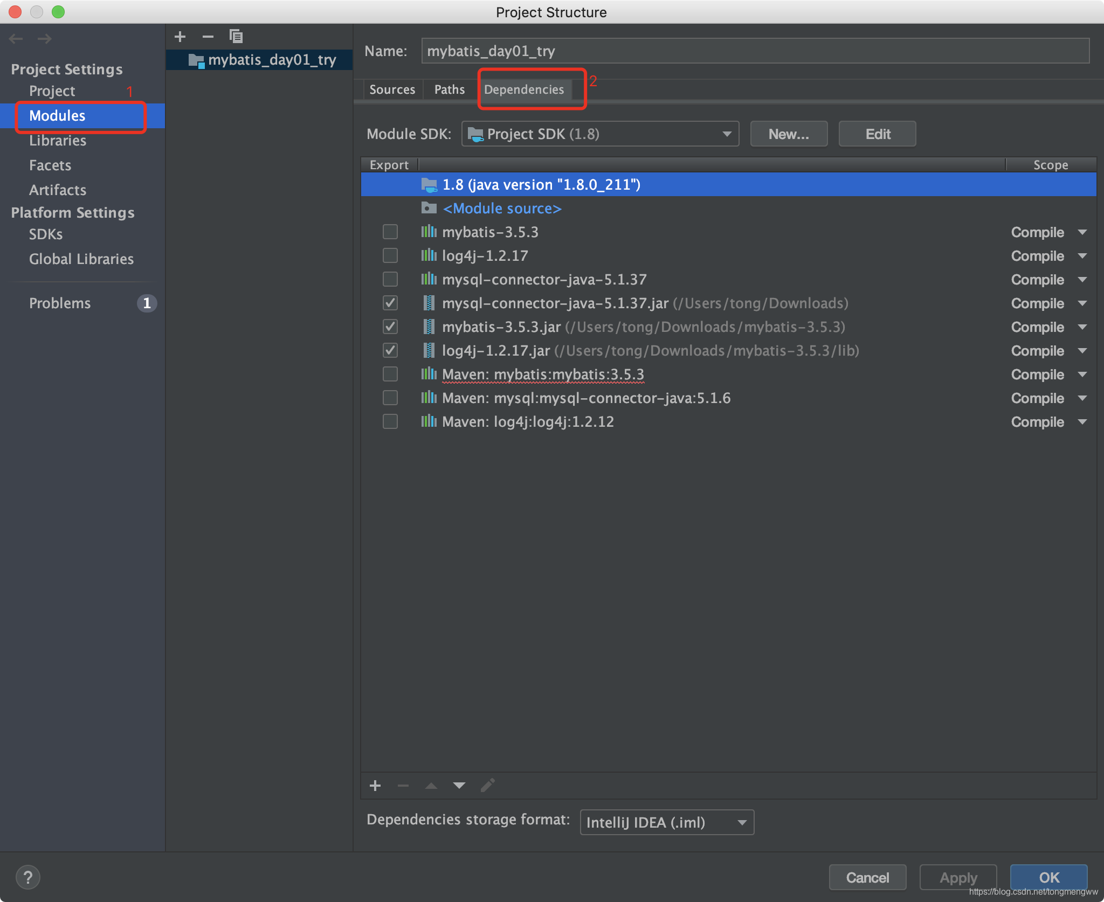The image size is (1104, 902).
Task: Uncheck export for mysql-connector-java-5.1.37.jar
Action: tap(390, 303)
